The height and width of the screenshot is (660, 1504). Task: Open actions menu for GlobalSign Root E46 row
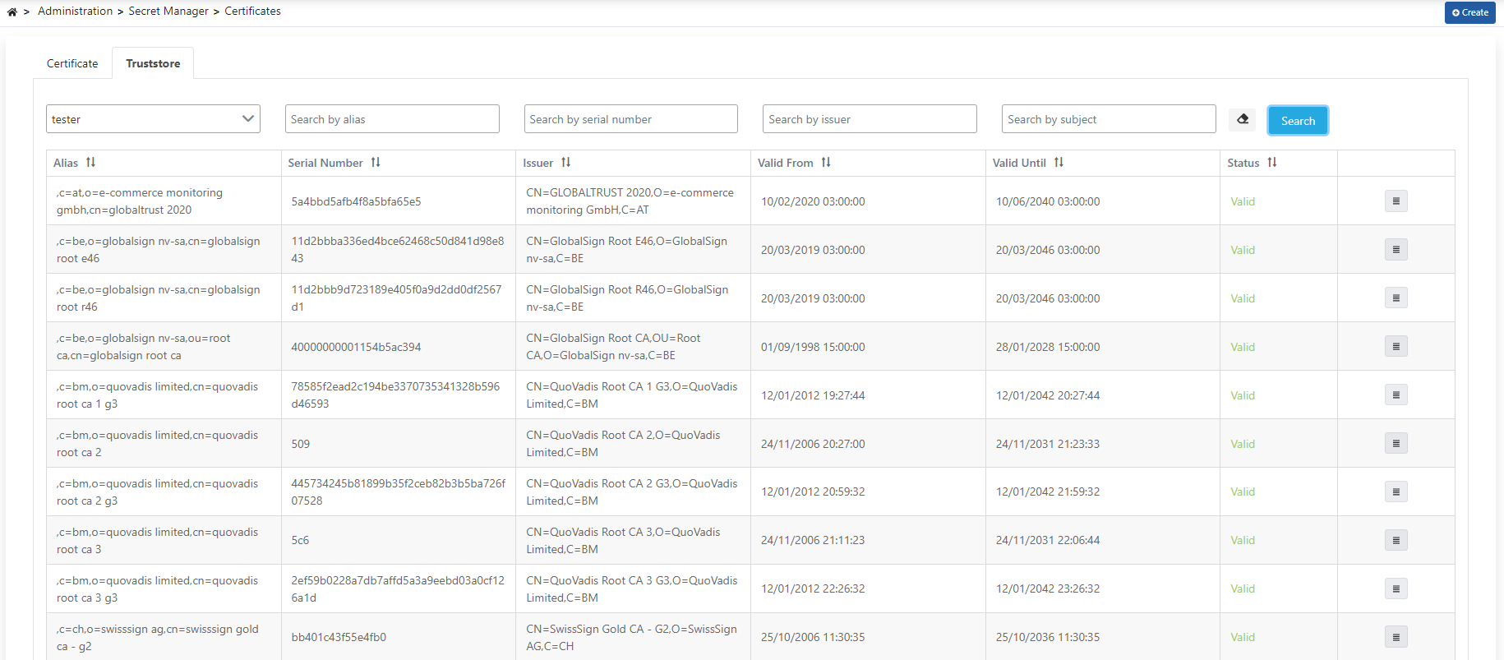pos(1395,250)
